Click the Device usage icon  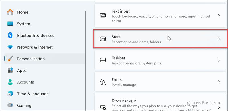click(x=103, y=108)
